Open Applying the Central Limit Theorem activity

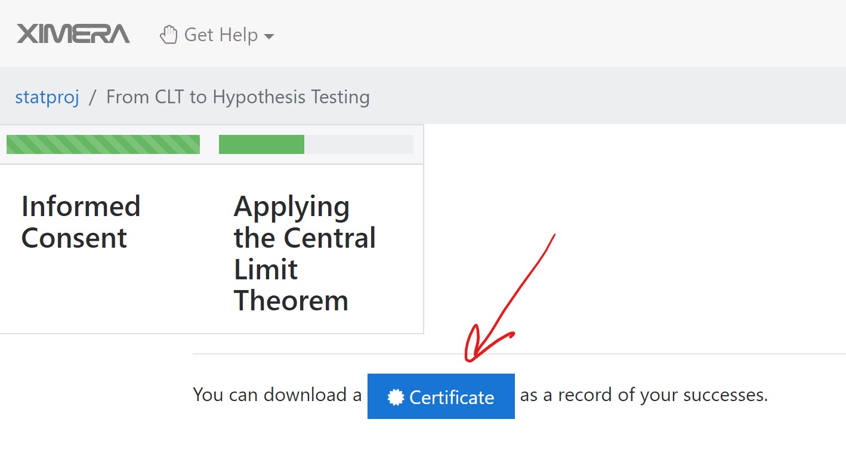click(304, 253)
